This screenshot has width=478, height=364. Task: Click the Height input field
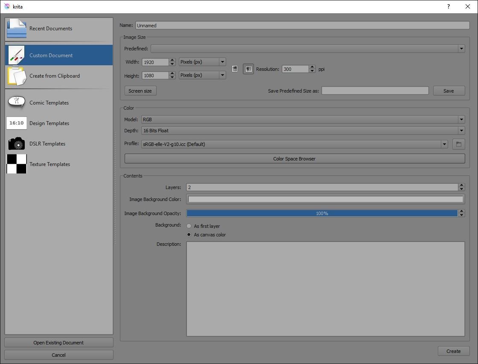coord(155,75)
